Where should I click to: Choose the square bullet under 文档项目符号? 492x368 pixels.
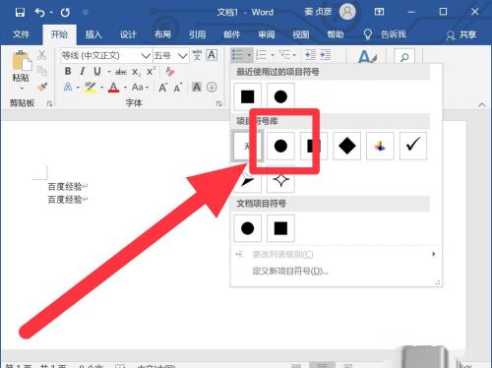click(280, 228)
